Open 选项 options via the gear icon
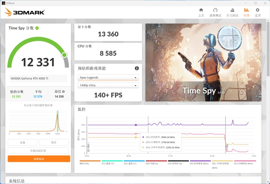270x184 pixels. click(x=258, y=12)
